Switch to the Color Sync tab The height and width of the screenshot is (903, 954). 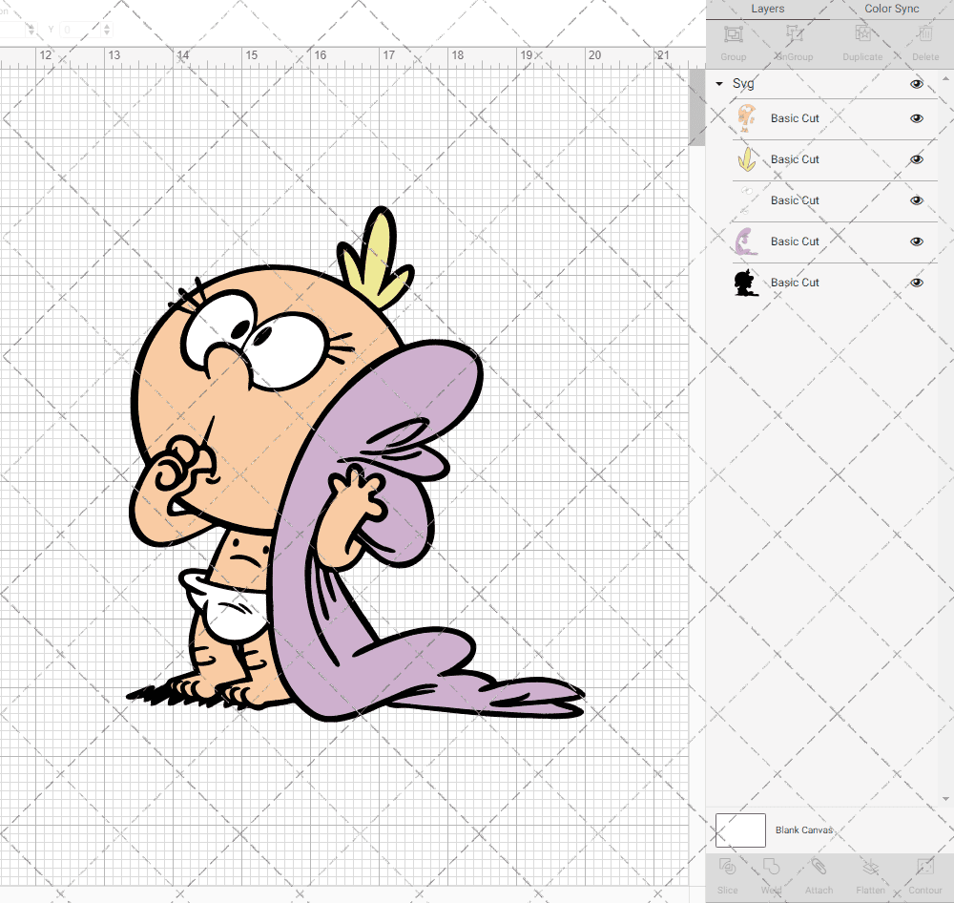(891, 10)
